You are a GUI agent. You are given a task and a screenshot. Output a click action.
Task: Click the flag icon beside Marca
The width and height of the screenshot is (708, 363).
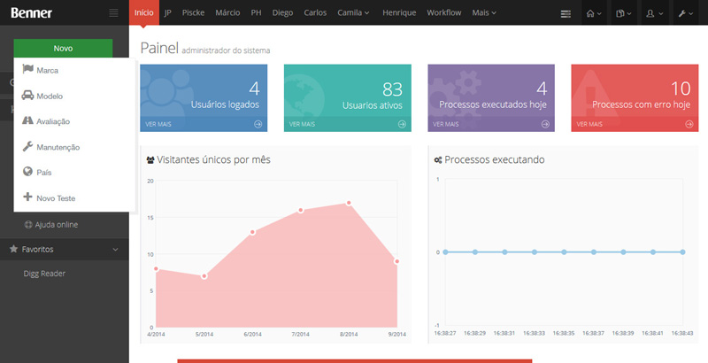28,69
